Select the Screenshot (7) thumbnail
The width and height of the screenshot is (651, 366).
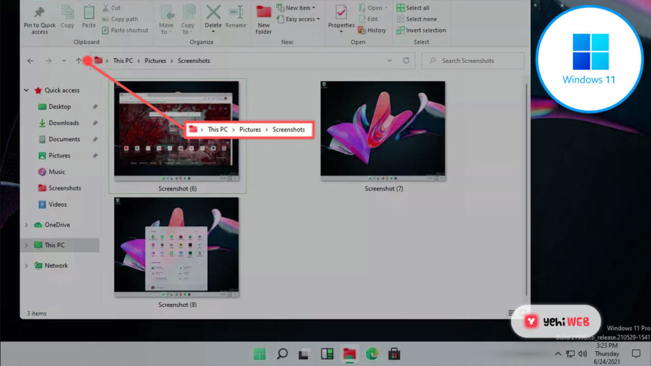click(x=383, y=132)
